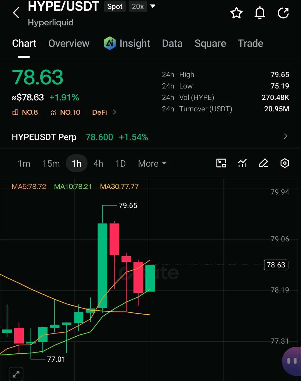The height and width of the screenshot is (381, 301).
Task: Open HYPEUSDT Perp row chevron
Action: (285, 136)
